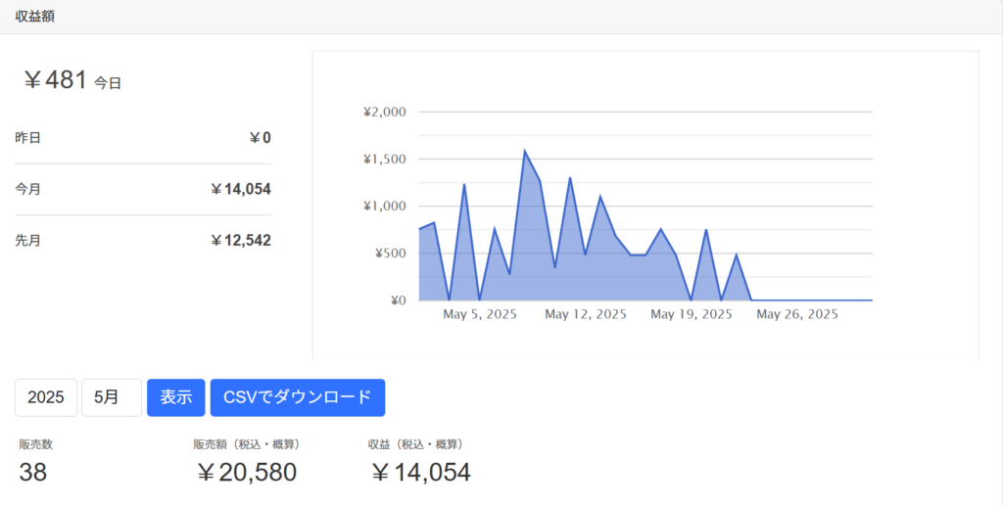Screen dimensions: 1003x506
Task: Click the 先月 label
Action: 28,240
